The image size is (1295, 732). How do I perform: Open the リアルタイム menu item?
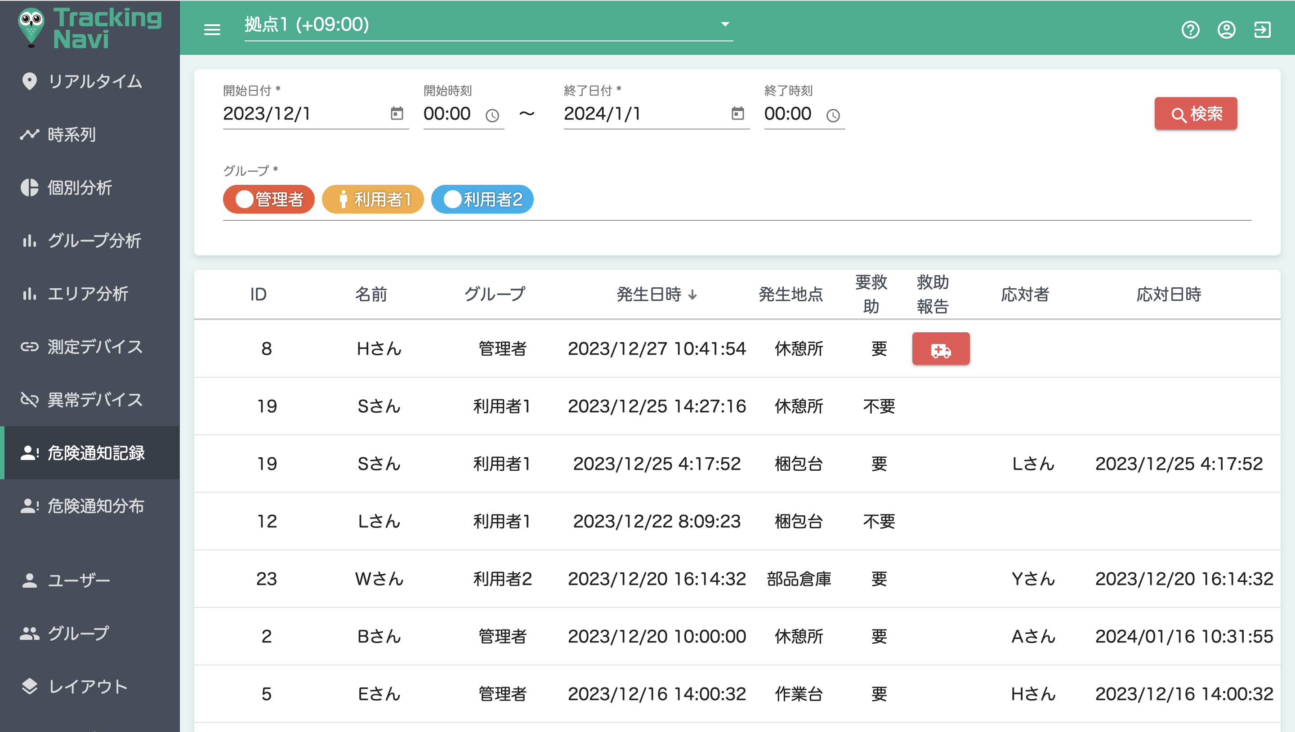(x=94, y=81)
